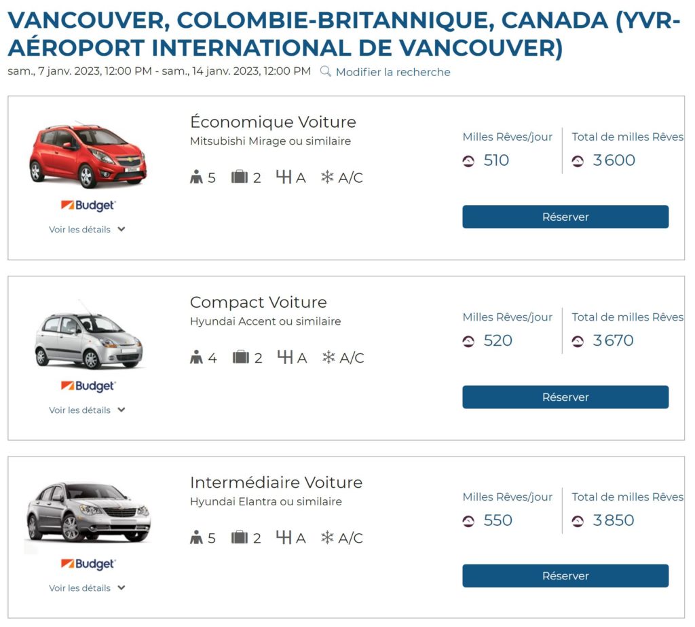The image size is (695, 627).
Task: Click the Milles Rêves icon beside 510
Action: (469, 161)
